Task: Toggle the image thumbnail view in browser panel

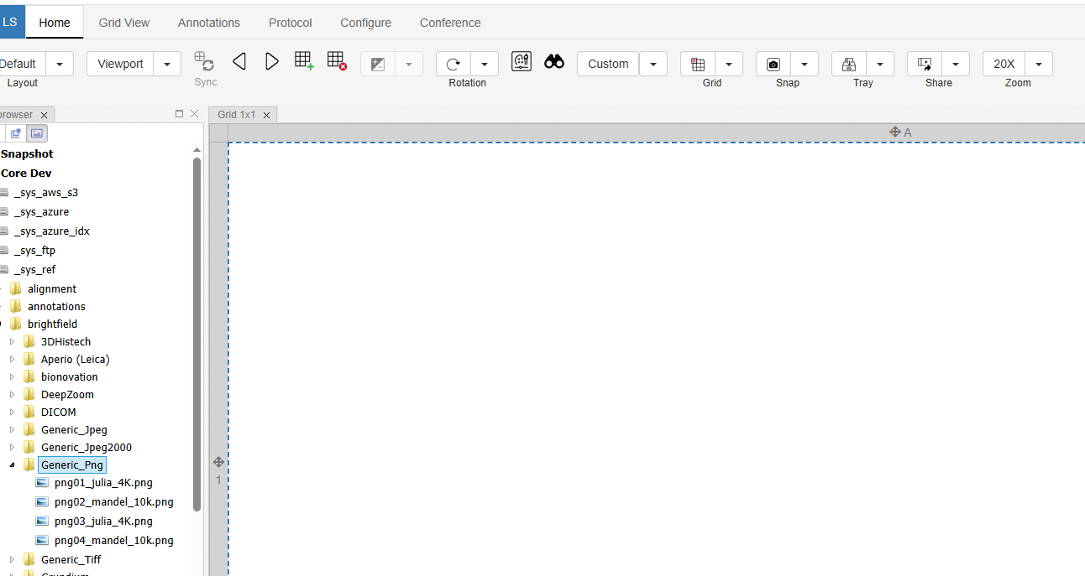Action: (x=36, y=133)
